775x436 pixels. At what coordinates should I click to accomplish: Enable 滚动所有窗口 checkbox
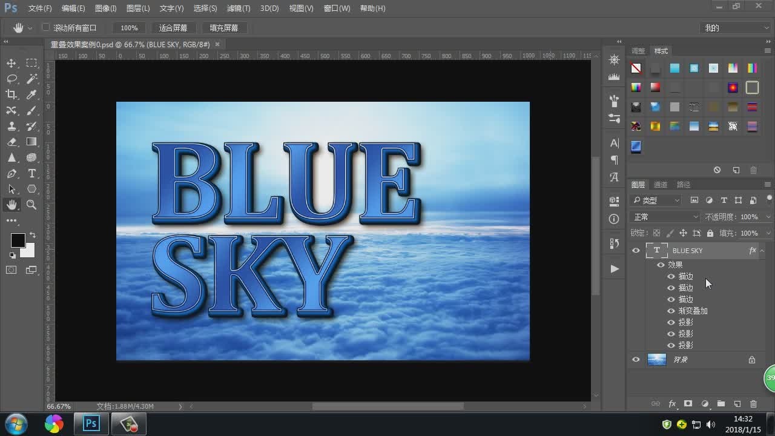(x=45, y=28)
